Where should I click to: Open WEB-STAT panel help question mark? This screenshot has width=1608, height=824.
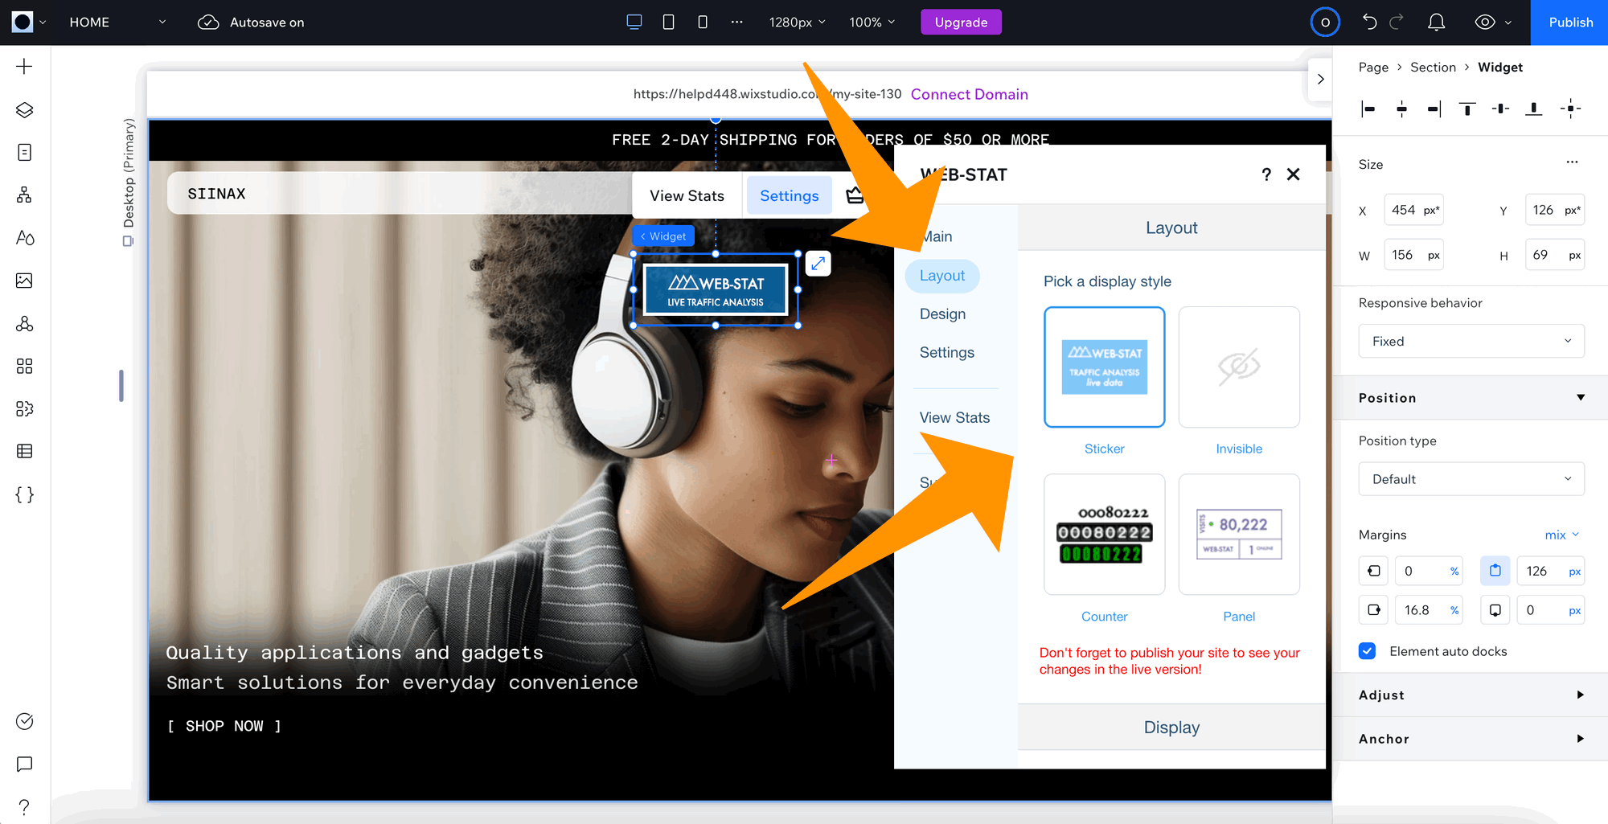[1266, 174]
